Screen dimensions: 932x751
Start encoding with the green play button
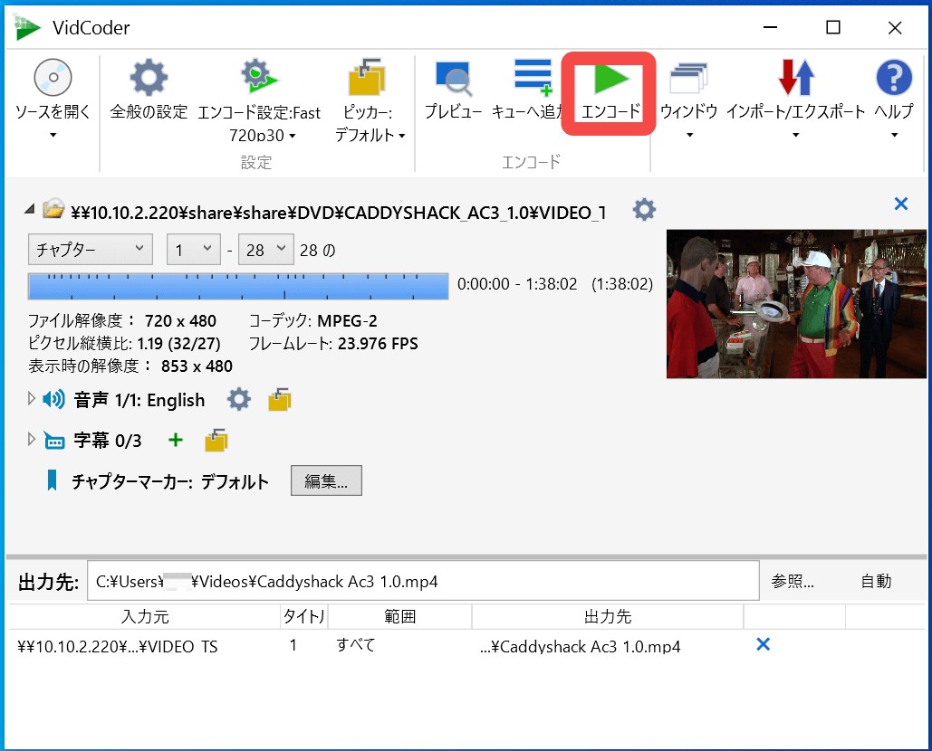click(610, 79)
